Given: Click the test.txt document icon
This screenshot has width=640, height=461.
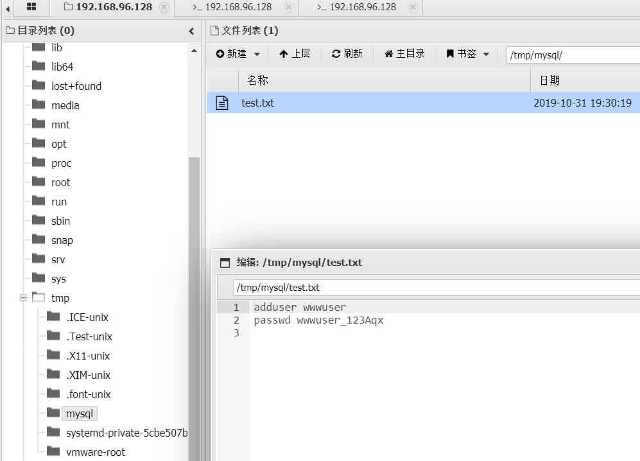Looking at the screenshot, I should click(x=222, y=103).
